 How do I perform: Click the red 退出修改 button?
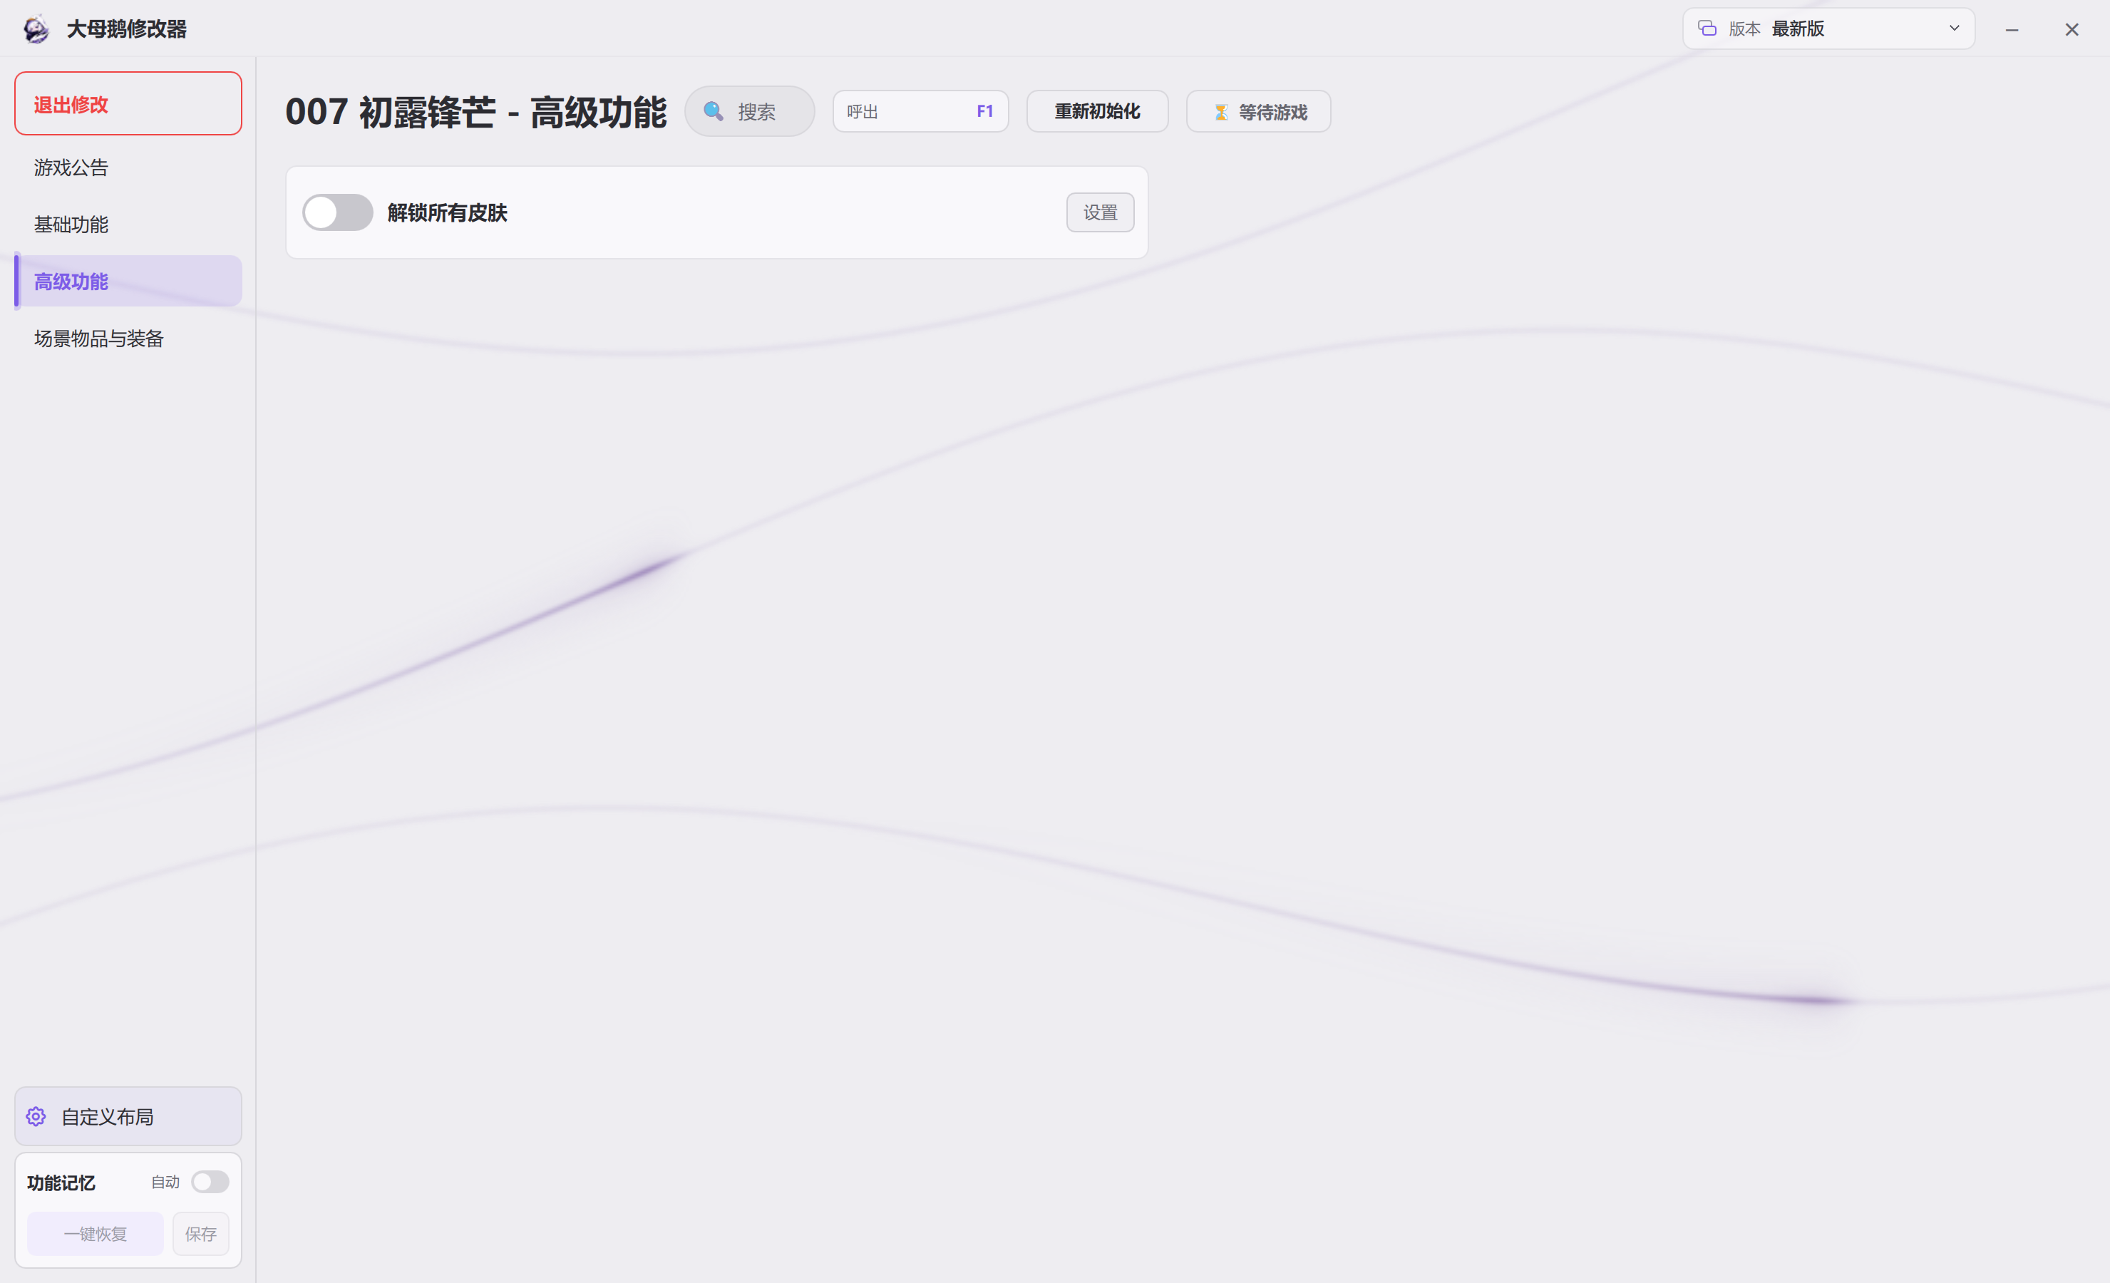(128, 103)
